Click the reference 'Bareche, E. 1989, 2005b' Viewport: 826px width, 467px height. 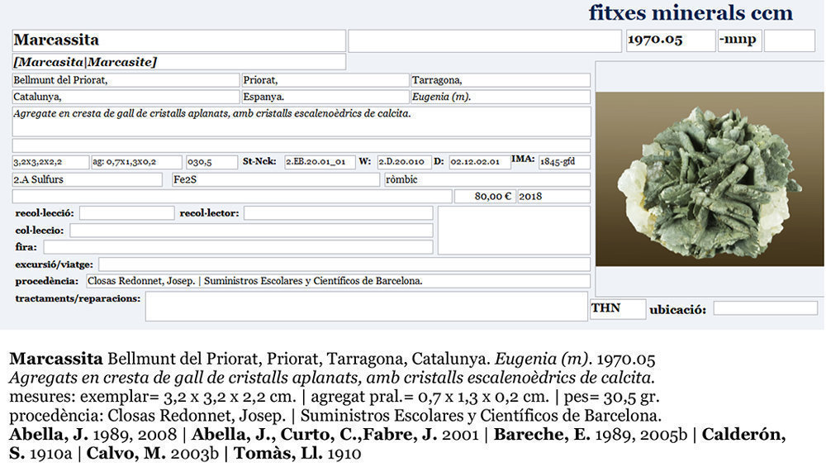coord(591,434)
